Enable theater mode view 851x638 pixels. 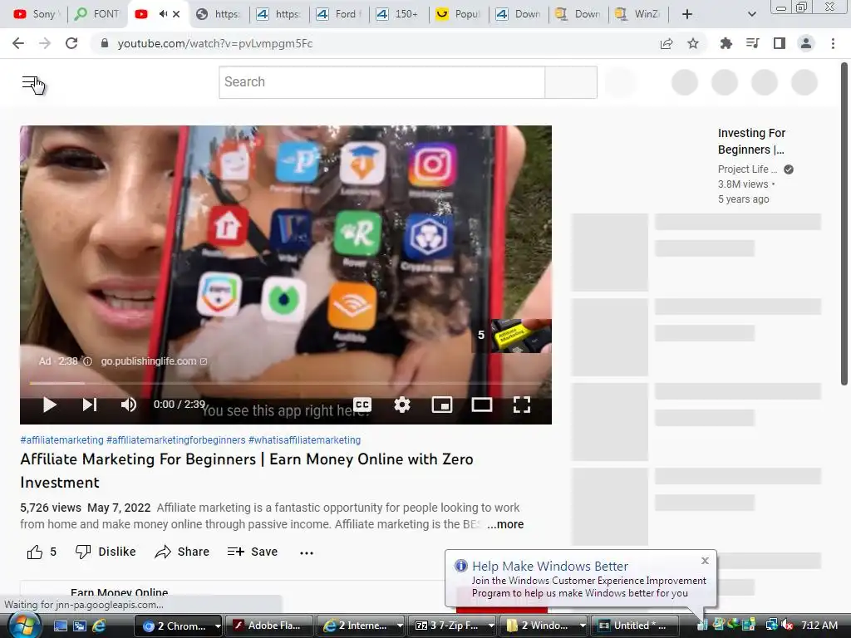pyautogui.click(x=482, y=405)
